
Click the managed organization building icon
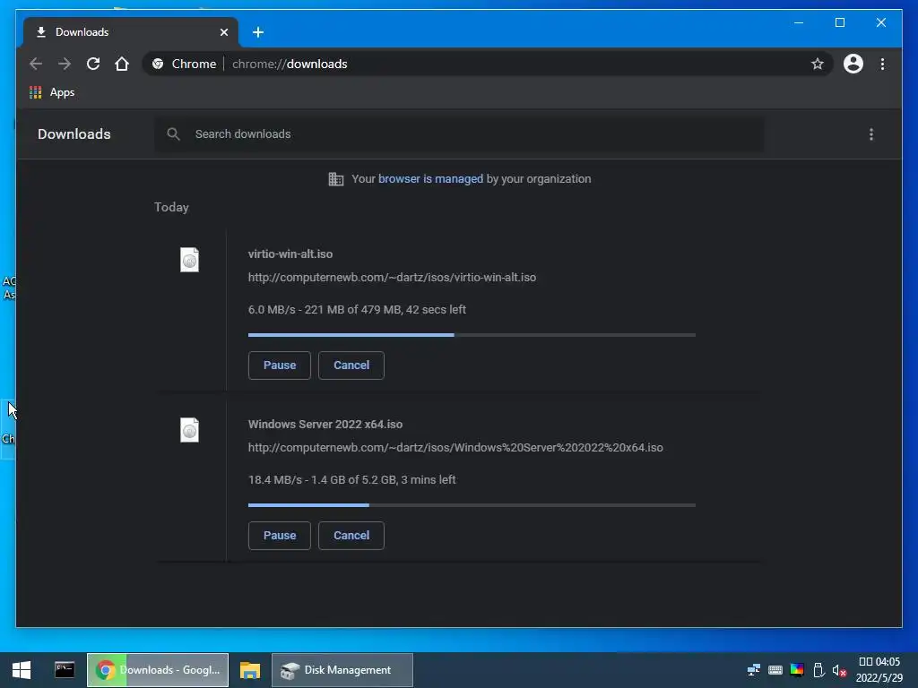pyautogui.click(x=336, y=179)
